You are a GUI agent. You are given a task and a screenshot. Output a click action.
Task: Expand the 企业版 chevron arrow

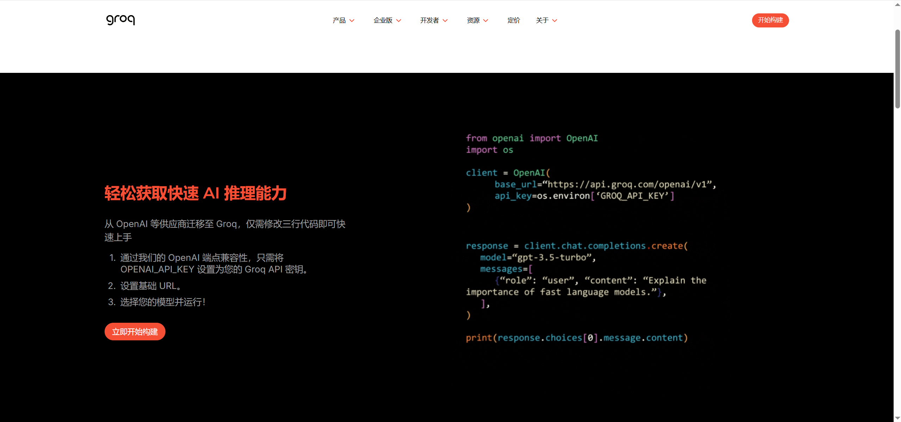pos(399,21)
